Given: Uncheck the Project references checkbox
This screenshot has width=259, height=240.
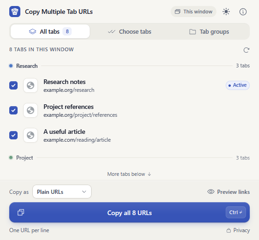Looking at the screenshot, I should [x=13, y=110].
